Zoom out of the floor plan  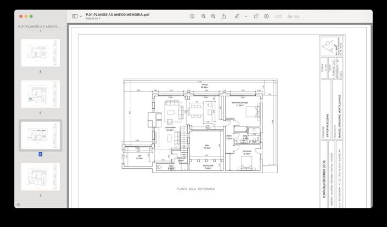[204, 16]
